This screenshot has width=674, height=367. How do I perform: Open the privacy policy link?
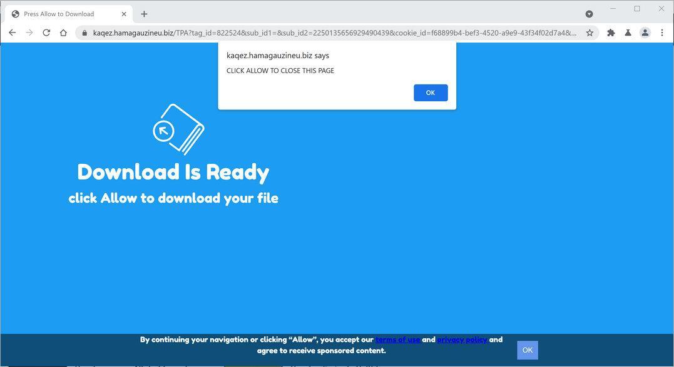click(461, 339)
